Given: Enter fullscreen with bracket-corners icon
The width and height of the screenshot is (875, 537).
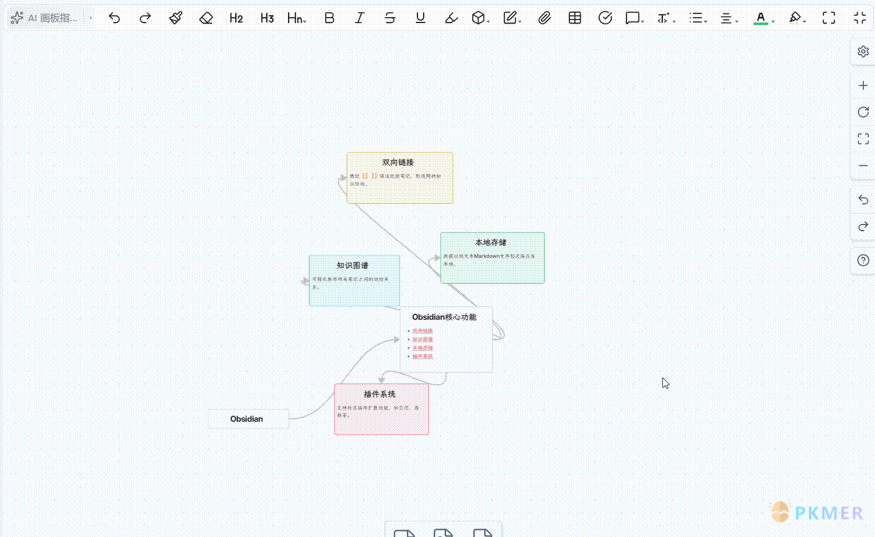Looking at the screenshot, I should point(829,18).
